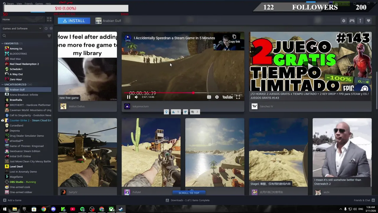The image size is (378, 213).
Task: Open Games menu
Action: pyautogui.click(x=39, y=4)
